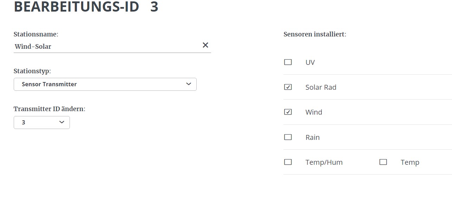Image resolution: width=452 pixels, height=197 pixels.
Task: Uncheck the Wind sensor checkbox
Action: click(288, 112)
